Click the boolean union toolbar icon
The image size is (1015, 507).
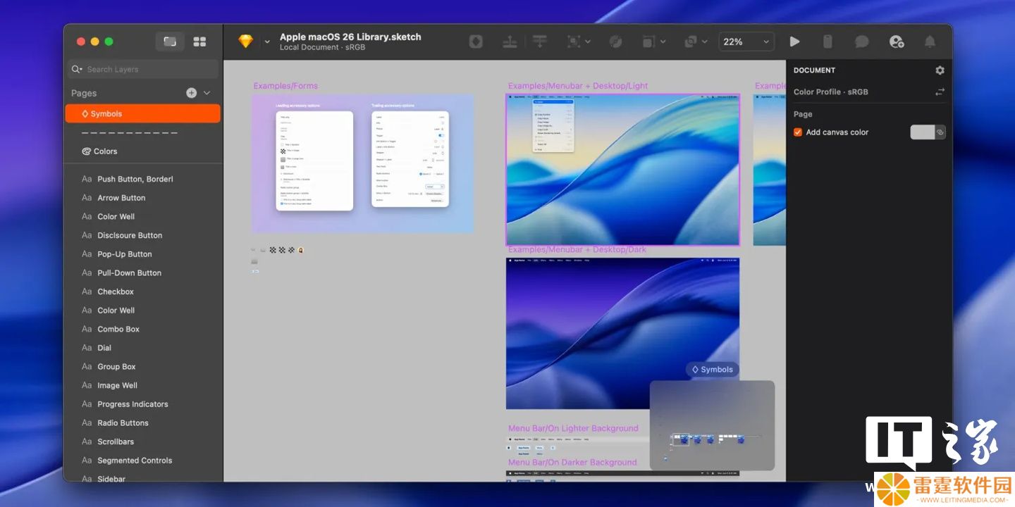coord(690,42)
